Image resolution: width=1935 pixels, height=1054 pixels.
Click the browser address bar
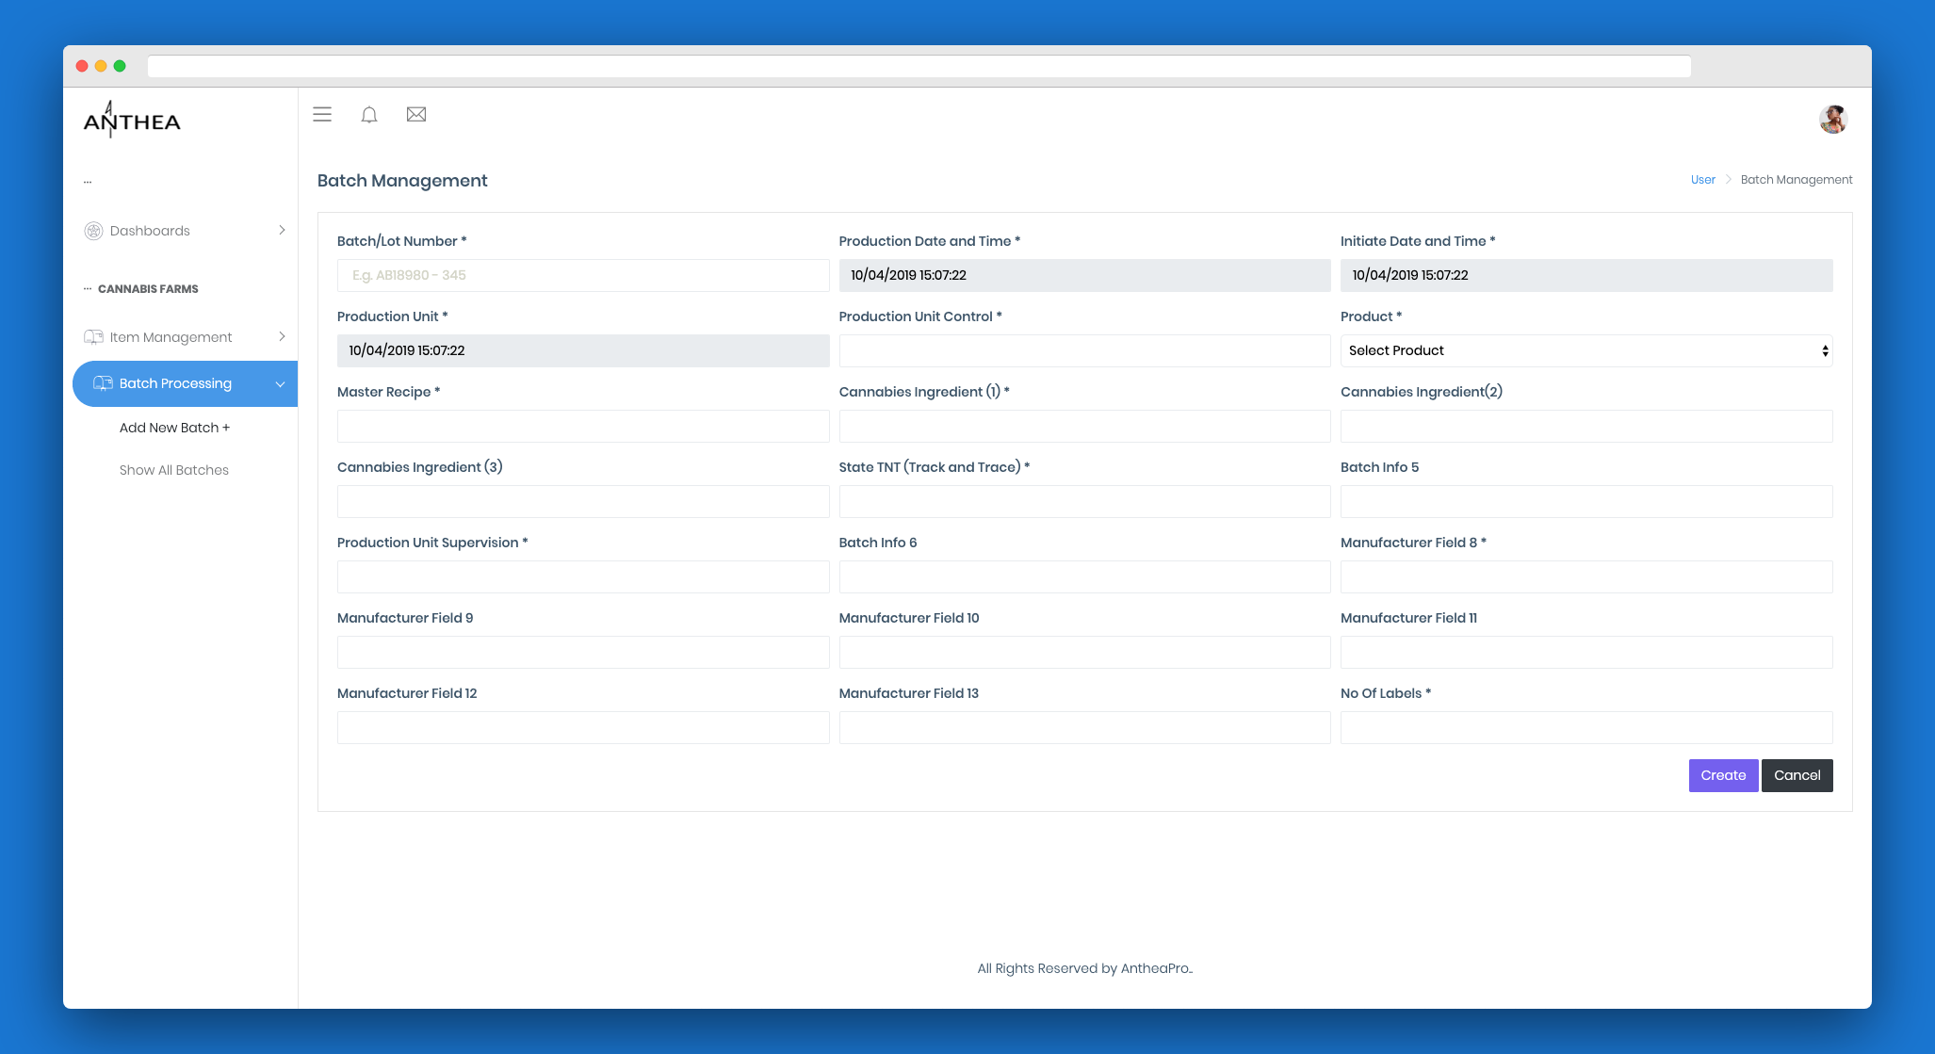click(x=919, y=67)
